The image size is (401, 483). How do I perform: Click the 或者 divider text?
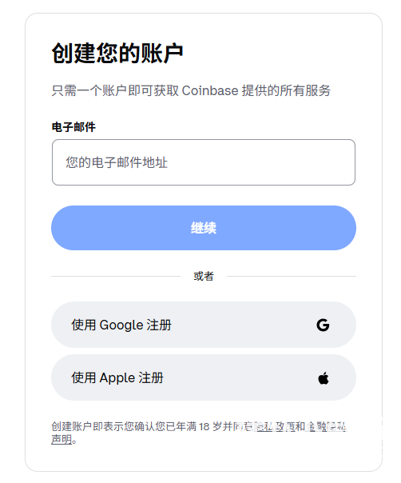[x=204, y=276]
